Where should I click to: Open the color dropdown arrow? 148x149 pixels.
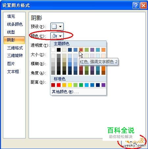(x=60, y=36)
